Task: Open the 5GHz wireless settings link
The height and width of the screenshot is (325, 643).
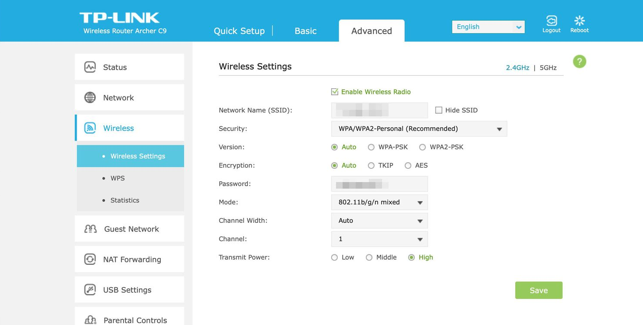Action: [548, 68]
